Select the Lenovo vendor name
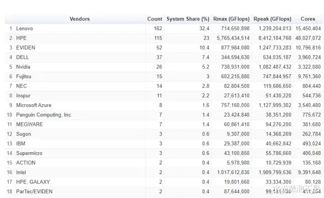The height and width of the screenshot is (198, 324). pos(24,29)
